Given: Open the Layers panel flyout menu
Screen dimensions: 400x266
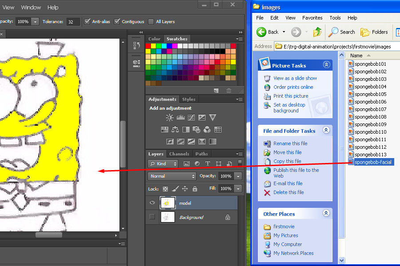Looking at the screenshot, I should [239, 154].
